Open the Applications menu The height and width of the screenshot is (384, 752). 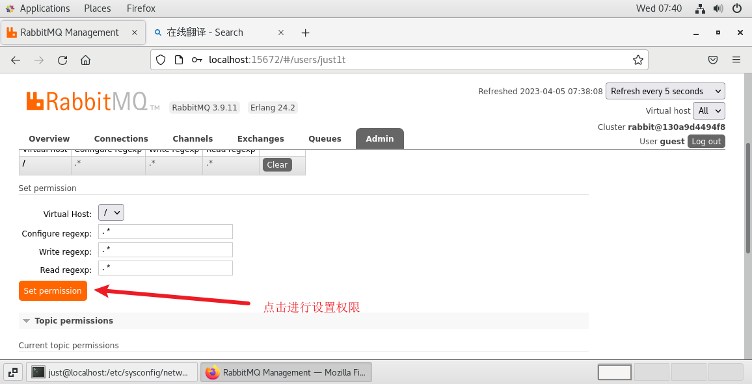(x=39, y=8)
